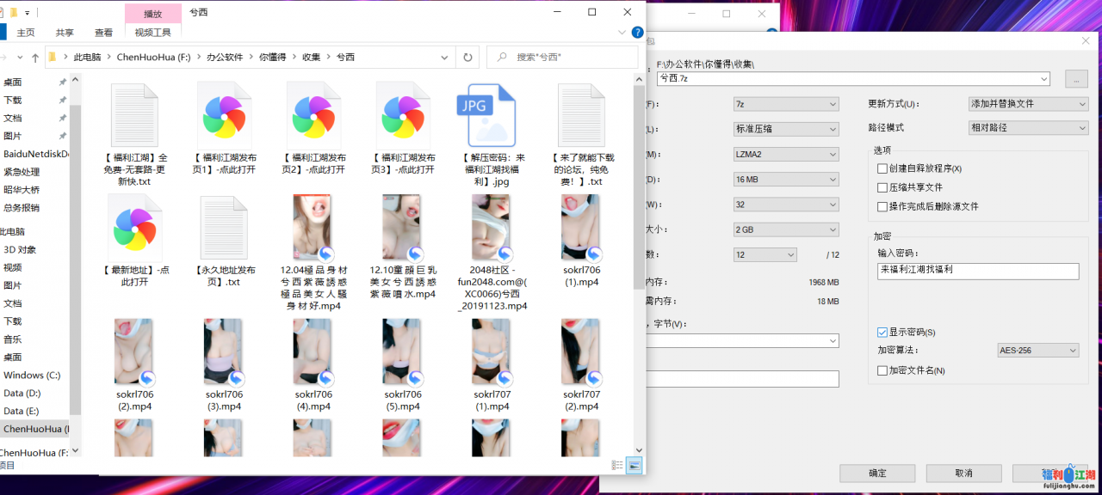Expand the 更新方式 dropdown

click(1028, 104)
